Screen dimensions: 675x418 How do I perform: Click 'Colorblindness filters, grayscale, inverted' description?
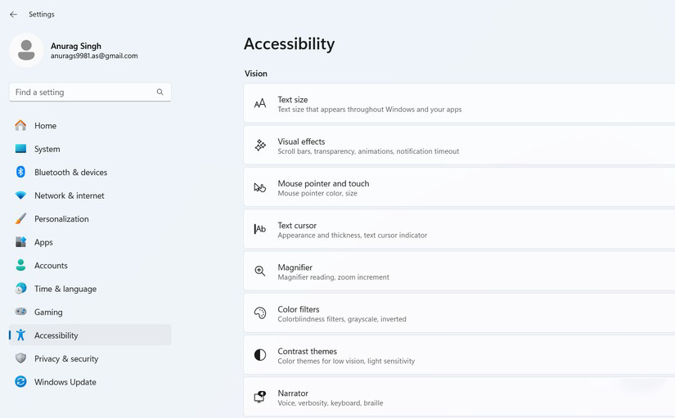coord(342,319)
